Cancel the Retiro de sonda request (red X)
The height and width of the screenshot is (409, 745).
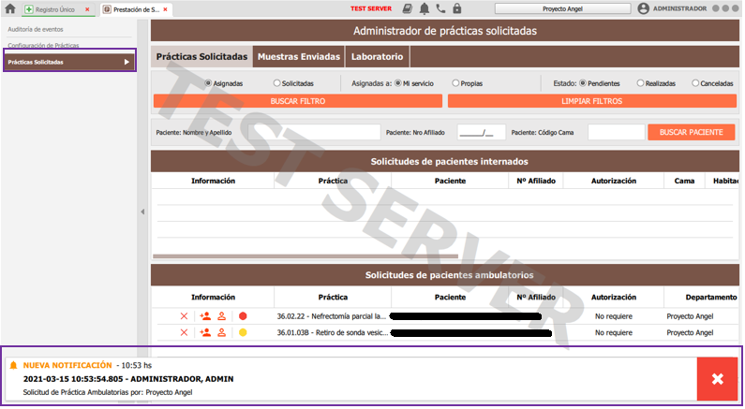click(x=184, y=332)
